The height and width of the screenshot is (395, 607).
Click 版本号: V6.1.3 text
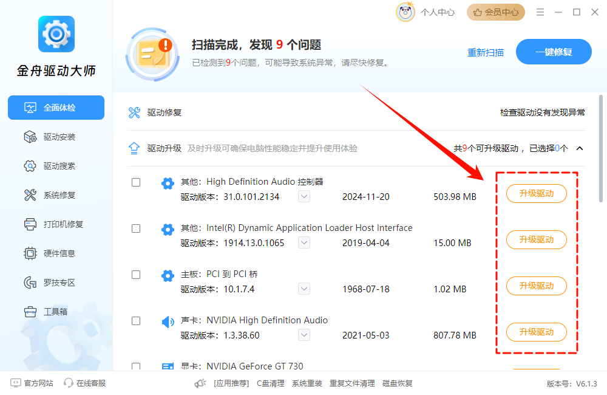(572, 384)
